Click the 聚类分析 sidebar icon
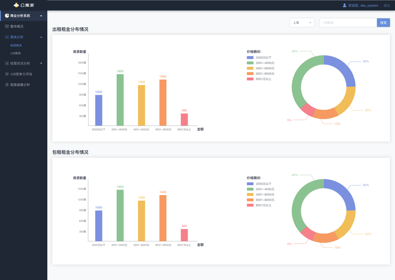This screenshot has width=395, height=280. click(7, 37)
